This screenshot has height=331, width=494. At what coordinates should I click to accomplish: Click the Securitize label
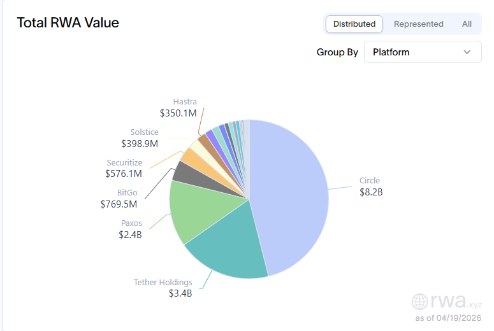pyautogui.click(x=124, y=163)
